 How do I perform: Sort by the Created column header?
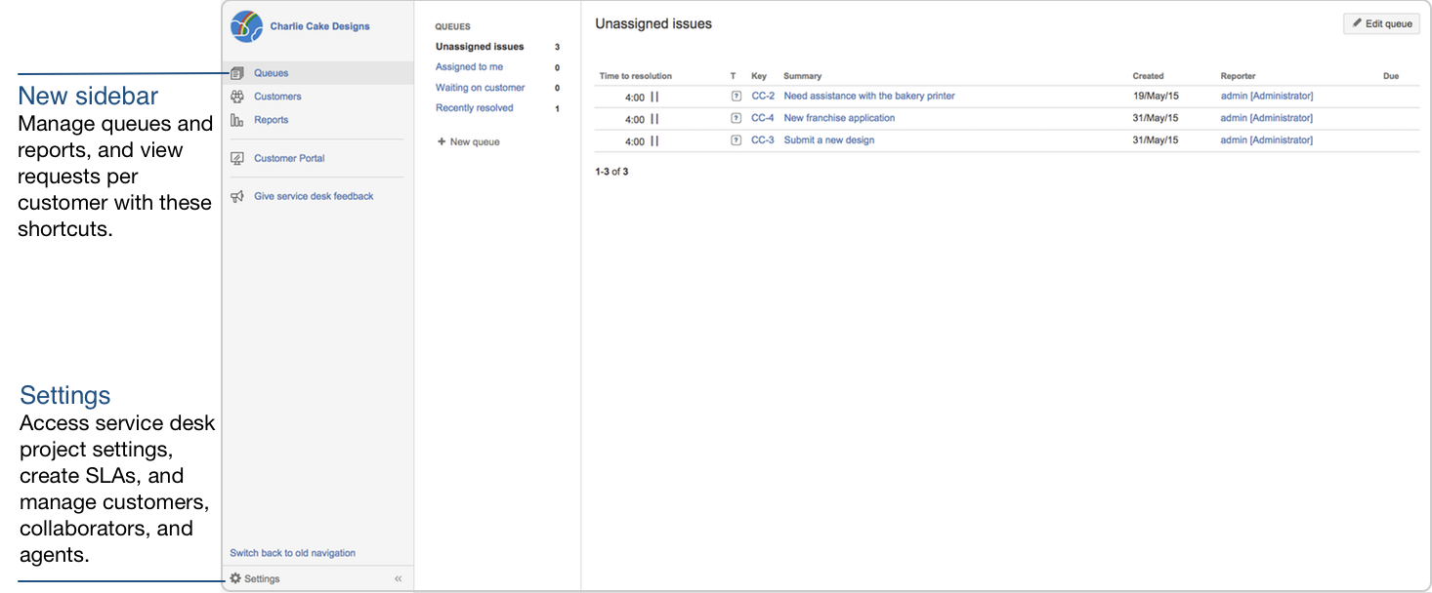pos(1149,76)
